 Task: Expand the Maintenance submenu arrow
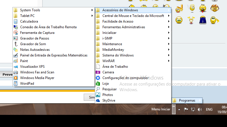pyautogui.click(x=169, y=44)
